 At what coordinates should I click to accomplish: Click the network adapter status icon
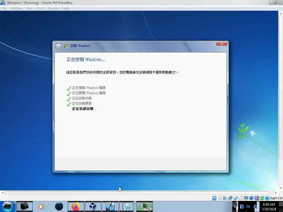pyautogui.click(x=230, y=198)
